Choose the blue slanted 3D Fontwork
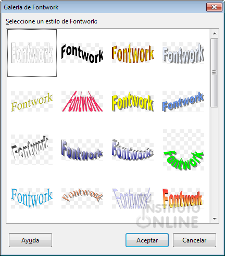 183,101
